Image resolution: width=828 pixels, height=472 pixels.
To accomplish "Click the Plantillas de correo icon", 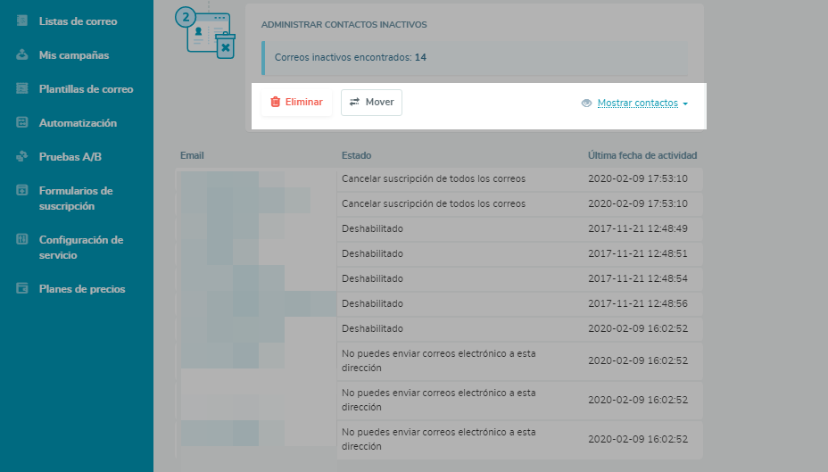I will pyautogui.click(x=22, y=88).
